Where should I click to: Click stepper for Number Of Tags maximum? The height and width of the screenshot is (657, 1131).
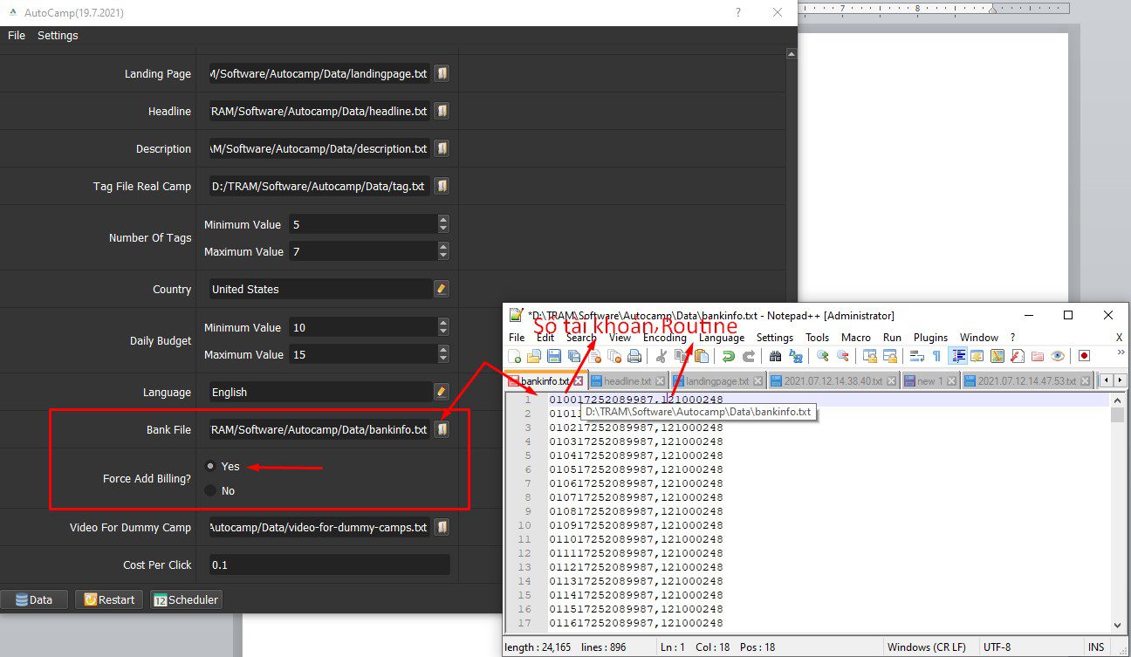click(x=443, y=251)
